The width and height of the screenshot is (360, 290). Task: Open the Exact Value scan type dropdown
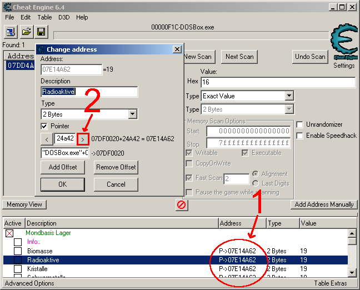pos(289,96)
